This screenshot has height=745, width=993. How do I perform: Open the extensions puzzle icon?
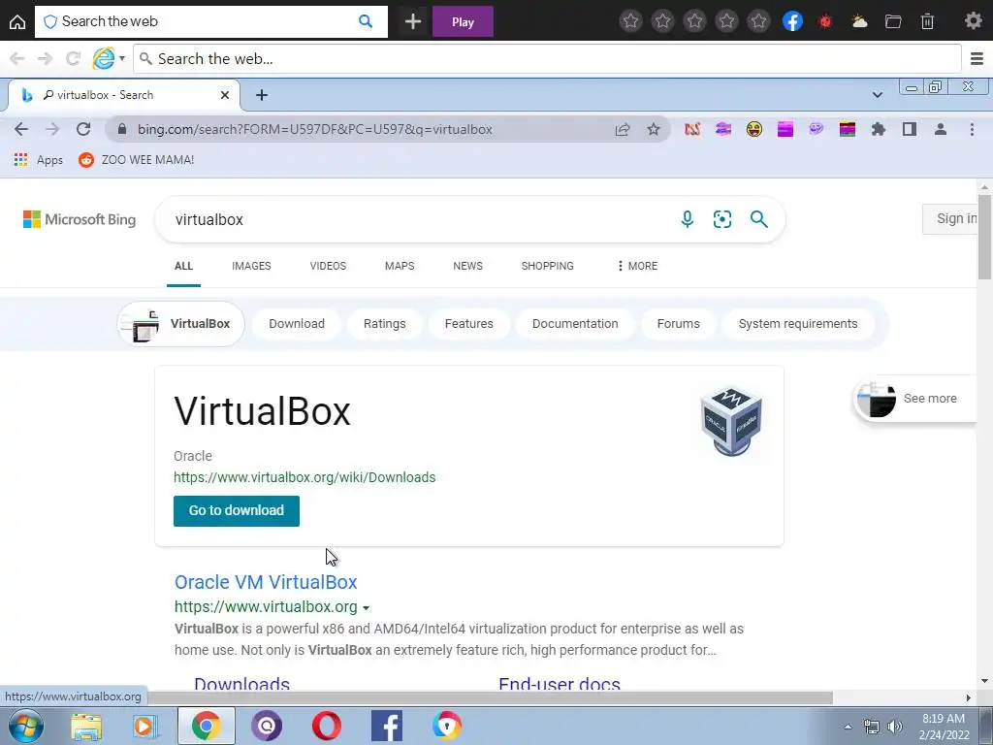(879, 129)
